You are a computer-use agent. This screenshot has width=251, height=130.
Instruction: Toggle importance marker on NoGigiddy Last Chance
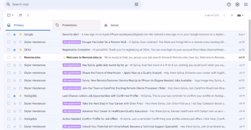pyautogui.click(x=20, y=96)
